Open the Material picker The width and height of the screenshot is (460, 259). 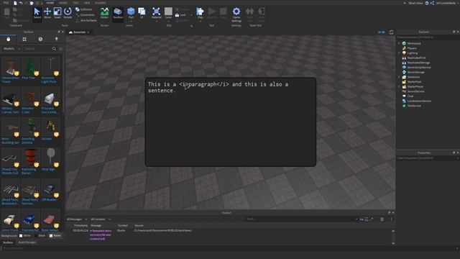point(157,14)
